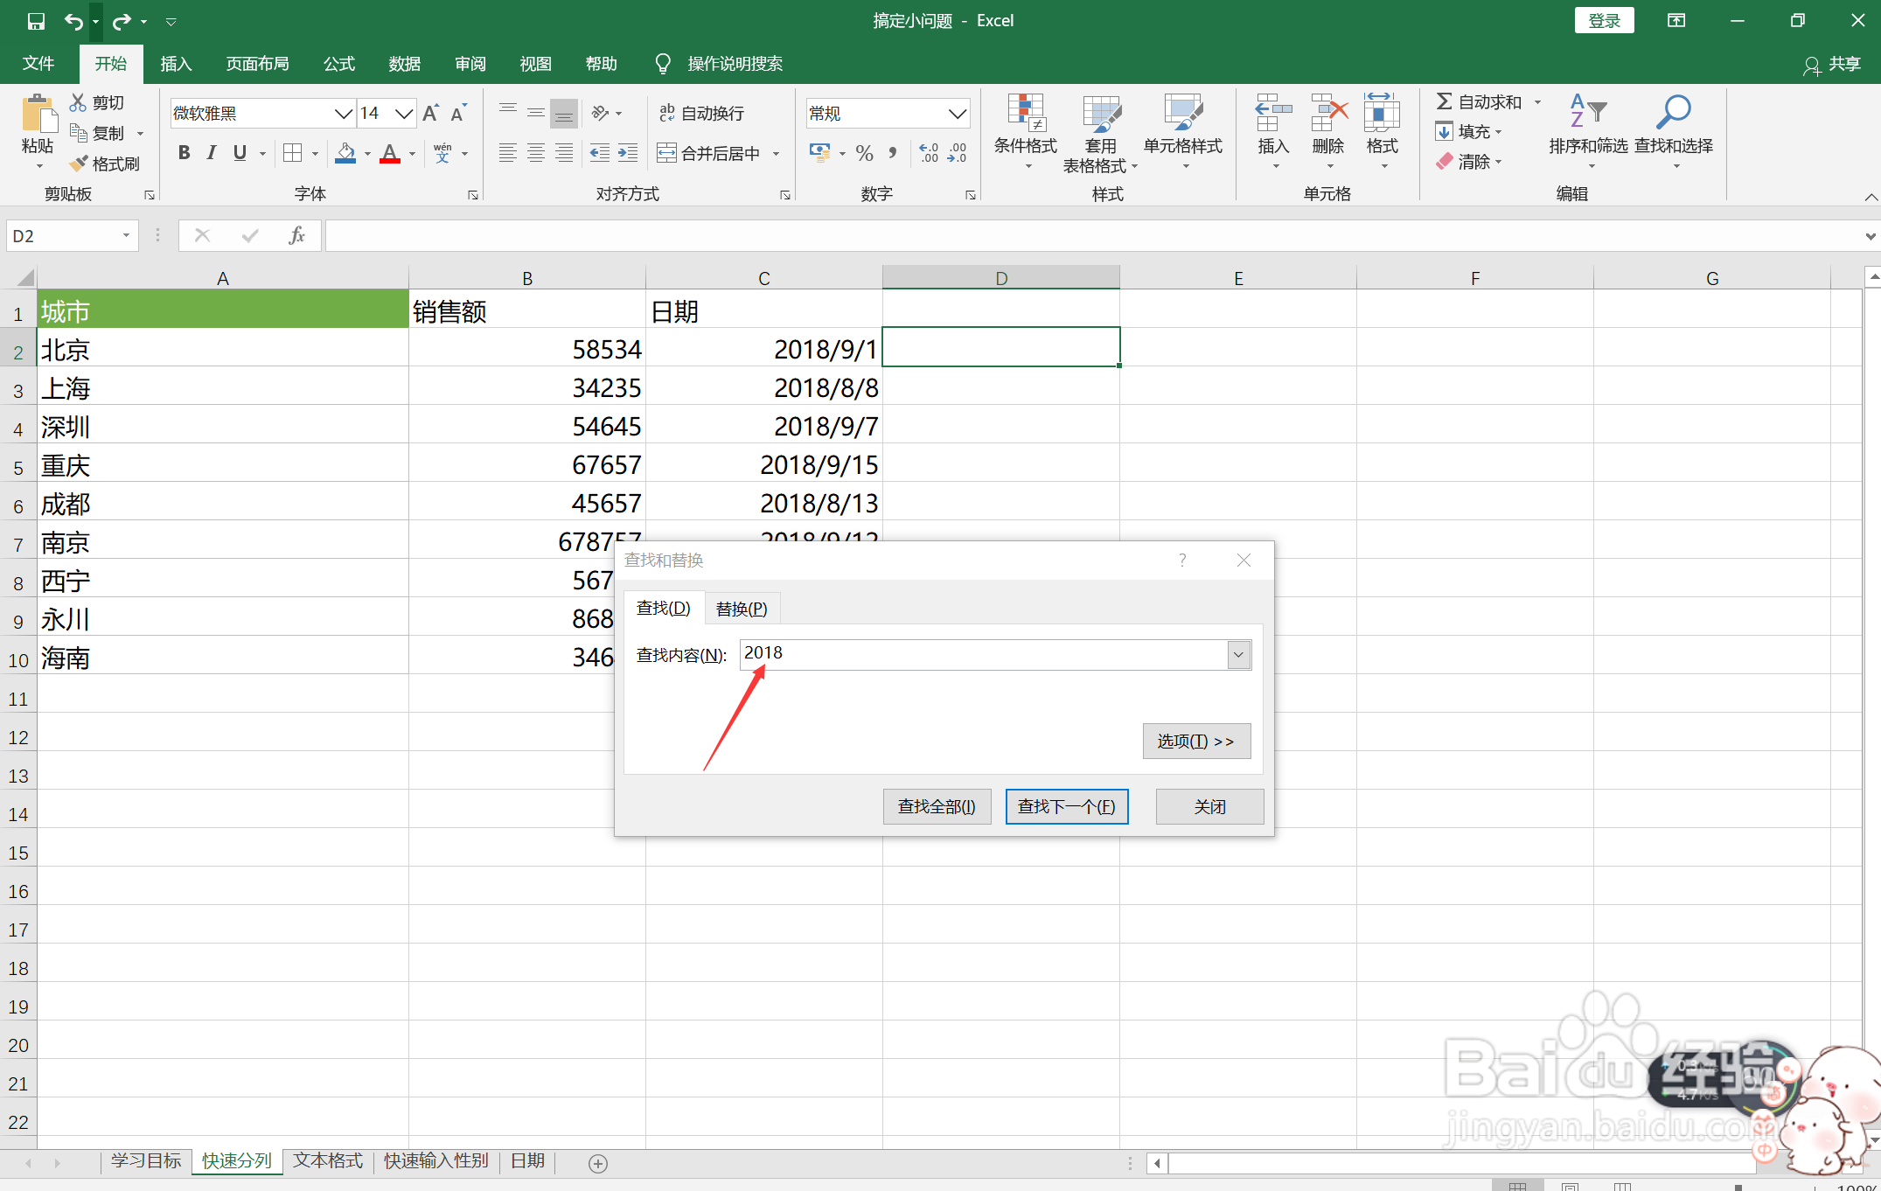
Task: Click the Wrap Text icon
Action: 667,113
